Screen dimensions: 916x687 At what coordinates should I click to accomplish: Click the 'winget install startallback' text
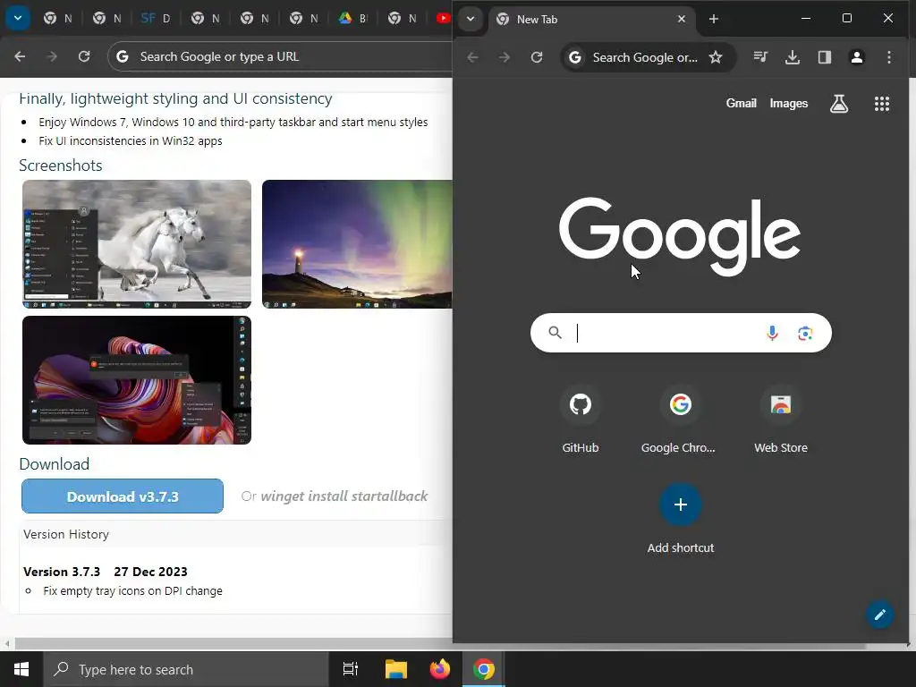344,496
